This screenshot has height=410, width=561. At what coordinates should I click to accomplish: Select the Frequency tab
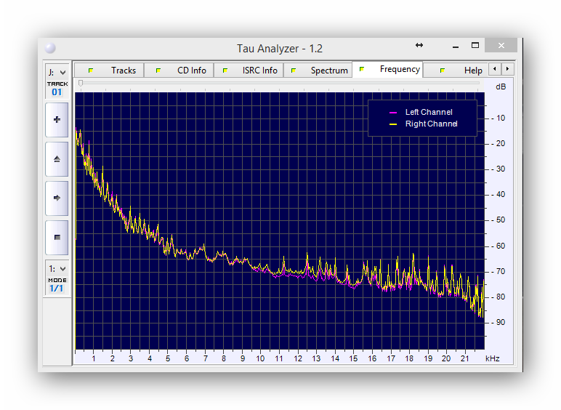[390, 70]
